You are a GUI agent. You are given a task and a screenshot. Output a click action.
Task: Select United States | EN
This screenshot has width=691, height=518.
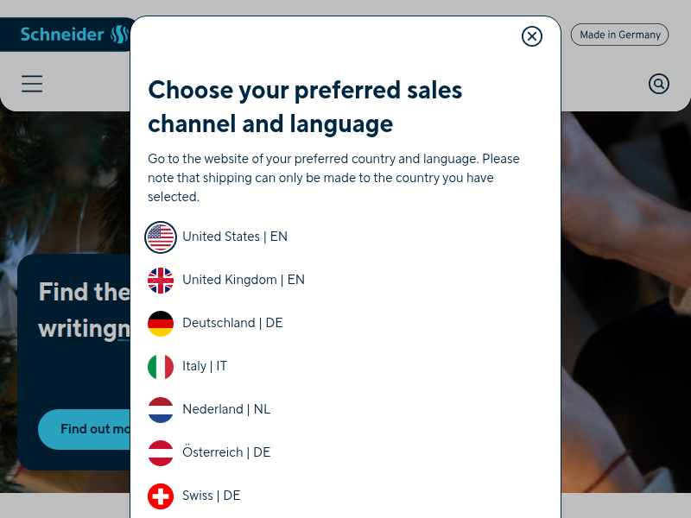tap(235, 237)
